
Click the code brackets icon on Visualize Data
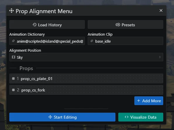click(126, 117)
